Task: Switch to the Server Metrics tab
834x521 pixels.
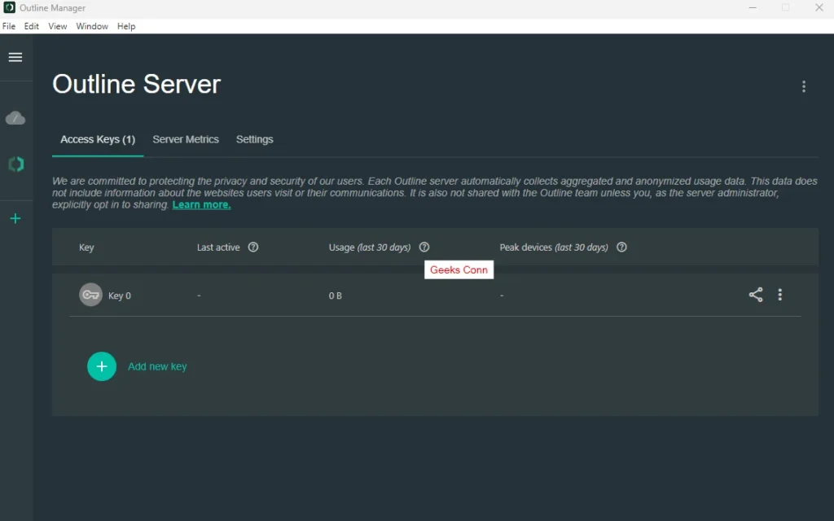Action: [186, 139]
